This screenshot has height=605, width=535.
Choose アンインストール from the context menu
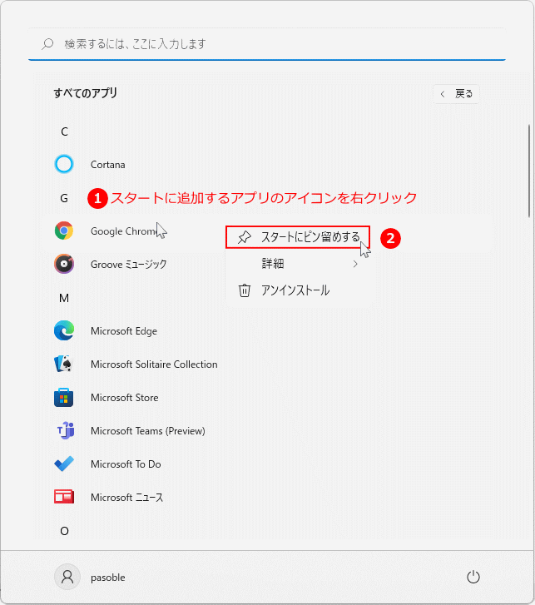coord(298,290)
